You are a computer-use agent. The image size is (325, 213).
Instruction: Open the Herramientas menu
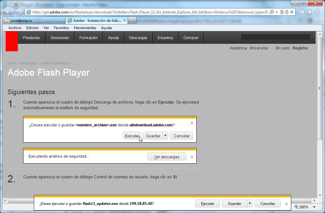pos(85,28)
